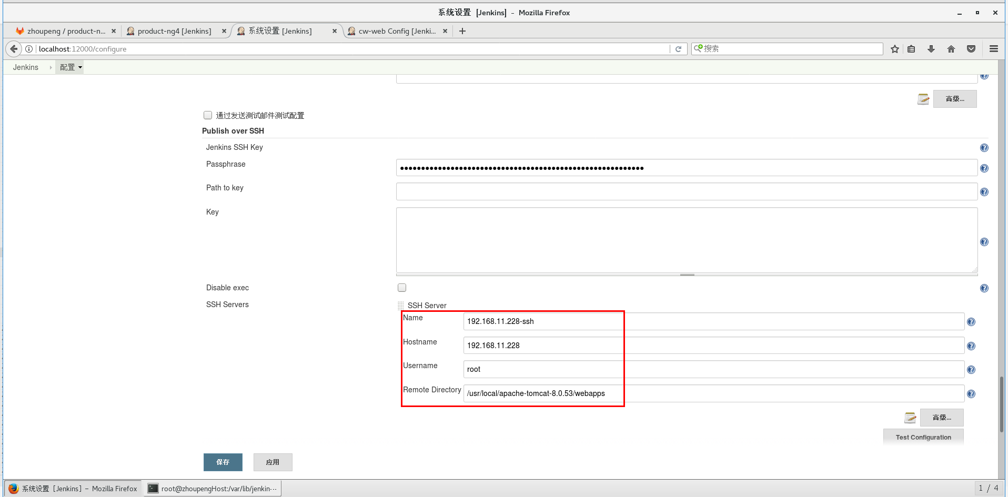
Task: Open Firefox downloads arrow icon
Action: click(x=931, y=49)
